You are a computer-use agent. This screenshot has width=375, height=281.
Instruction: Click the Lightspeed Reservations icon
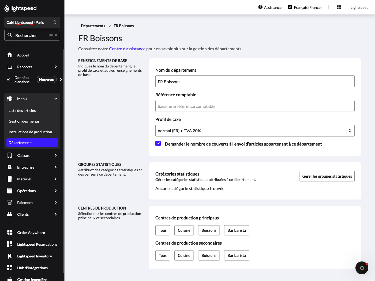[x=10, y=244]
